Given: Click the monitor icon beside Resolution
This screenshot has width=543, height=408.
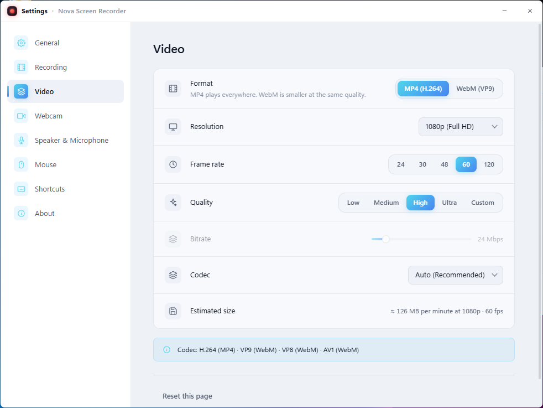Looking at the screenshot, I should (x=173, y=127).
